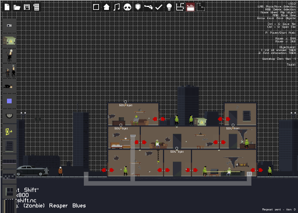Click the 'Reaper Blues' track name text
This screenshot has width=298, height=213.
tap(68, 205)
